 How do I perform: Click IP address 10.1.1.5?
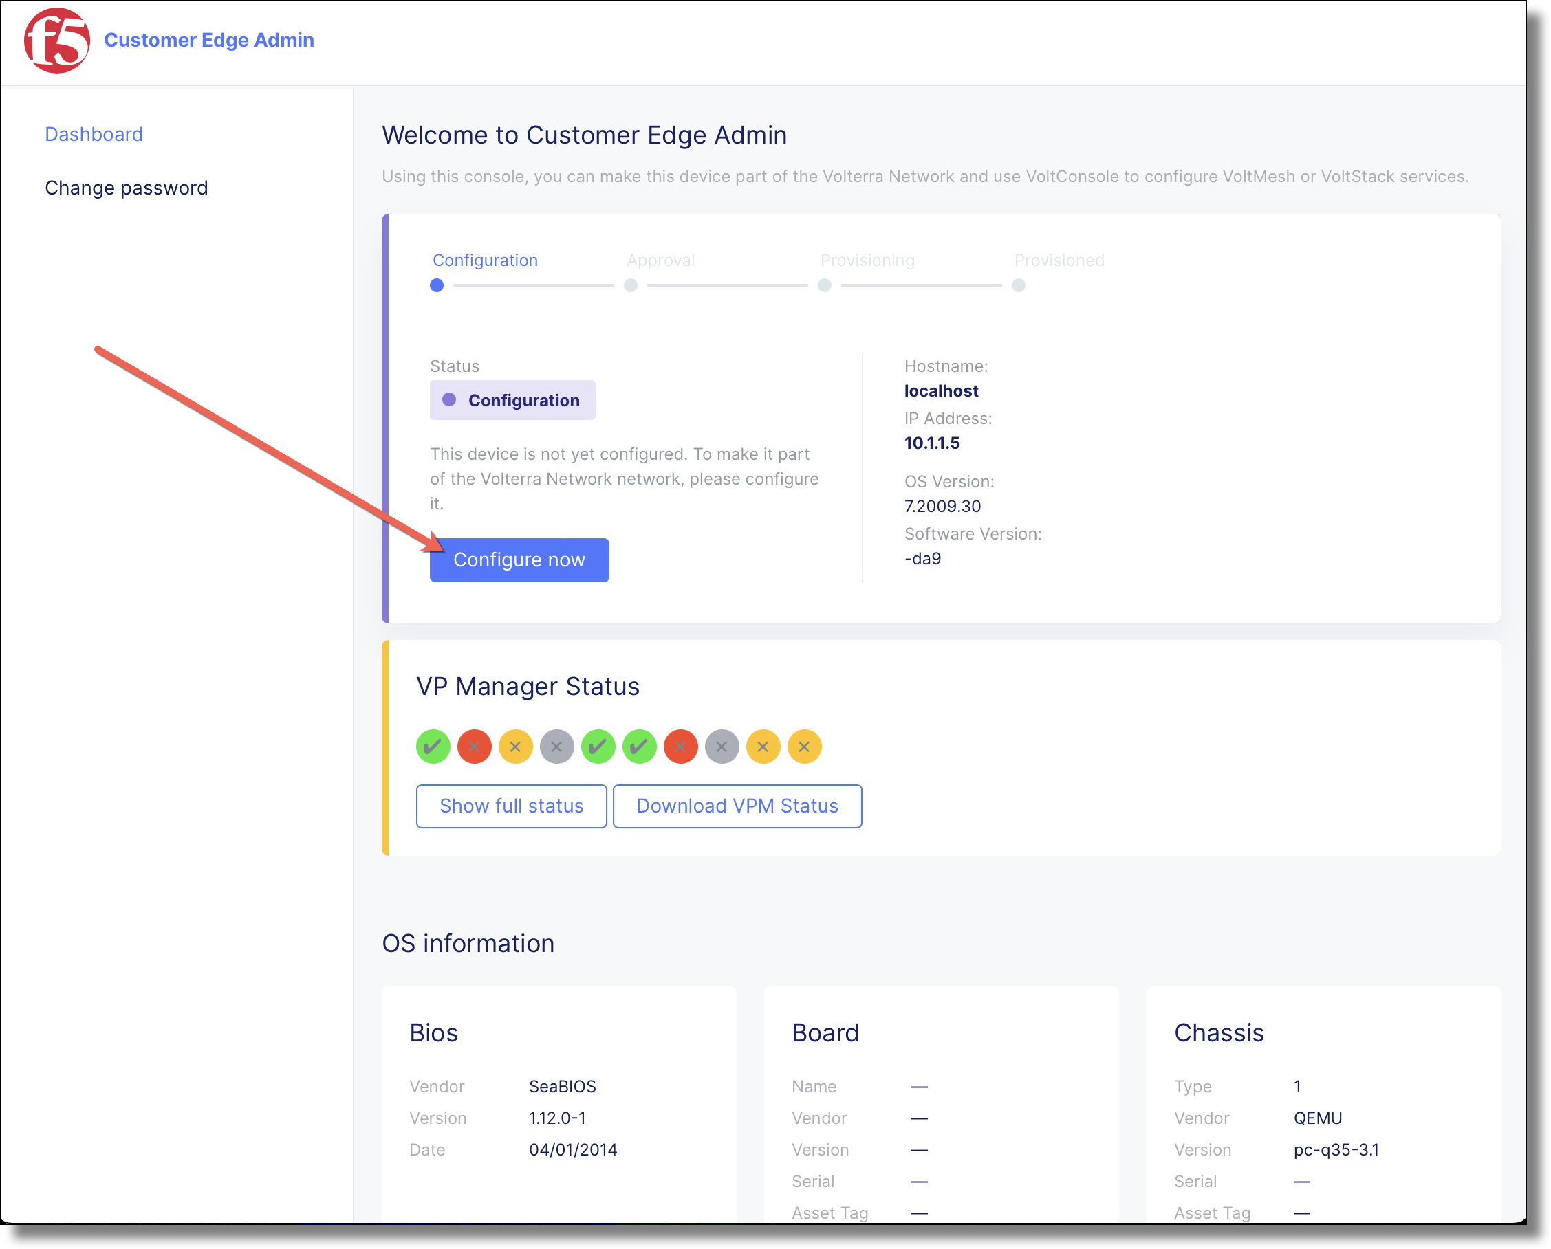(x=932, y=443)
